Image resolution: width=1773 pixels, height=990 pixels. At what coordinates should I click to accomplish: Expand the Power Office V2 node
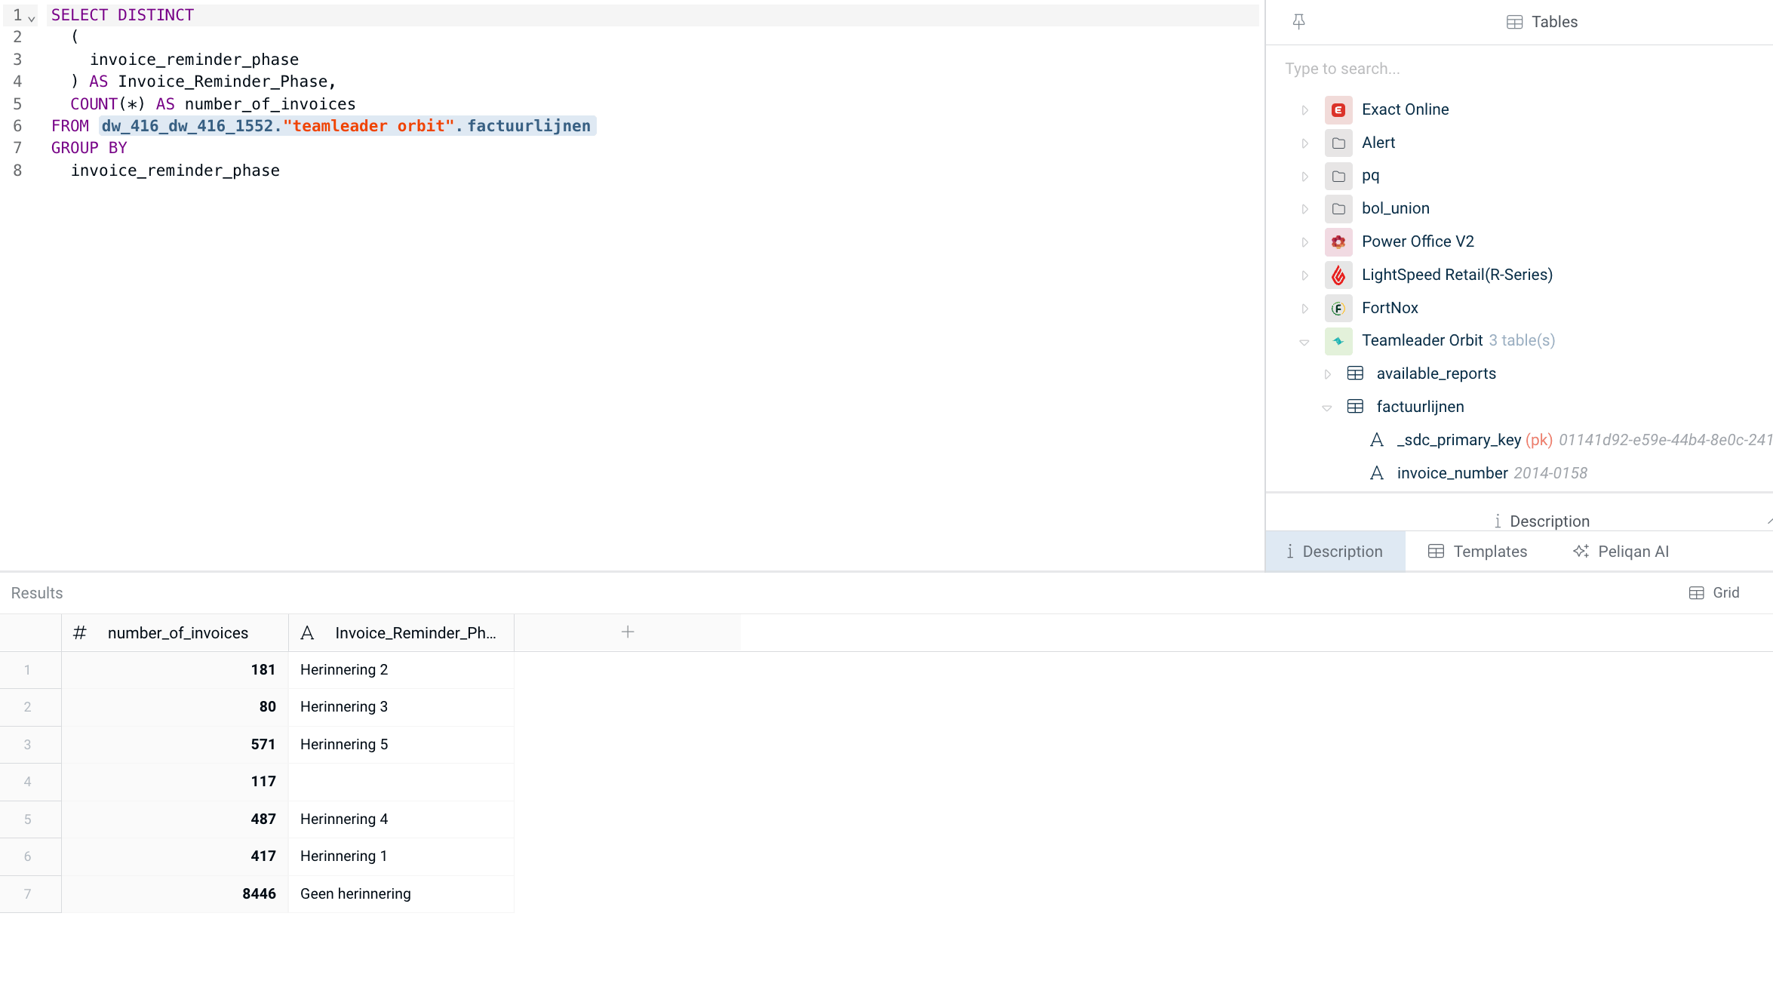pos(1304,242)
